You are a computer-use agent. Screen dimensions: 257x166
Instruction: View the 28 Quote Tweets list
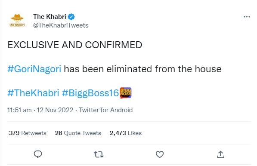(78, 133)
